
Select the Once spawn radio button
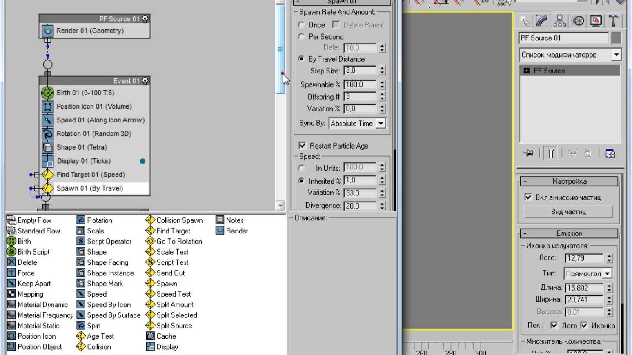tap(301, 25)
